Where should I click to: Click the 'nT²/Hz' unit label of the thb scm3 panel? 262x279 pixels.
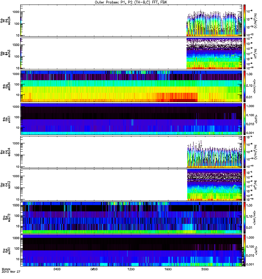[x=255, y=53]
